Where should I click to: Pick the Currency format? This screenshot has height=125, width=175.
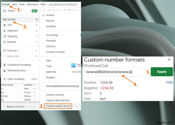tap(60, 46)
